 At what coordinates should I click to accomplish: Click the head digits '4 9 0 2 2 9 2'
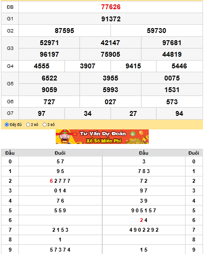click(x=144, y=230)
